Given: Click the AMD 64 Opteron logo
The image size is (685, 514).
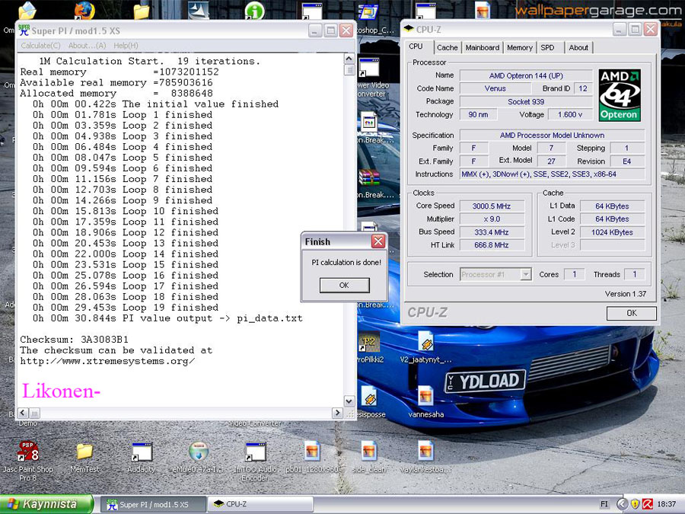Looking at the screenshot, I should [x=620, y=95].
